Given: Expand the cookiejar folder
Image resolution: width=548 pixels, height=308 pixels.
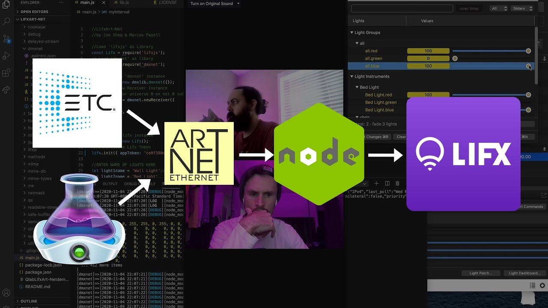Looking at the screenshot, I should (37, 27).
